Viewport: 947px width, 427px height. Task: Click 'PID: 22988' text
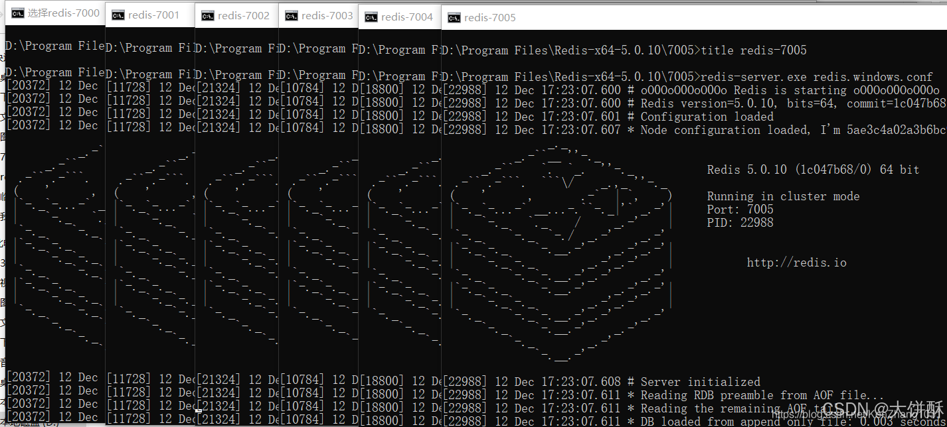coord(740,223)
